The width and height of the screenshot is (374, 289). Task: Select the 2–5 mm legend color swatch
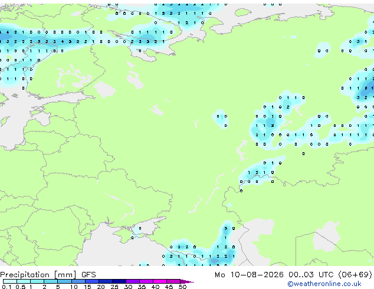click(51, 281)
